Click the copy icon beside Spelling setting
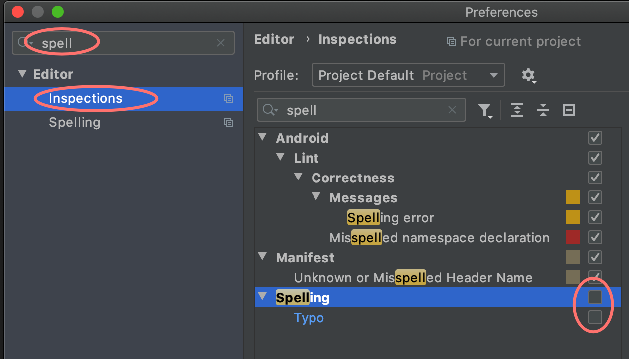629x359 pixels. tap(228, 122)
